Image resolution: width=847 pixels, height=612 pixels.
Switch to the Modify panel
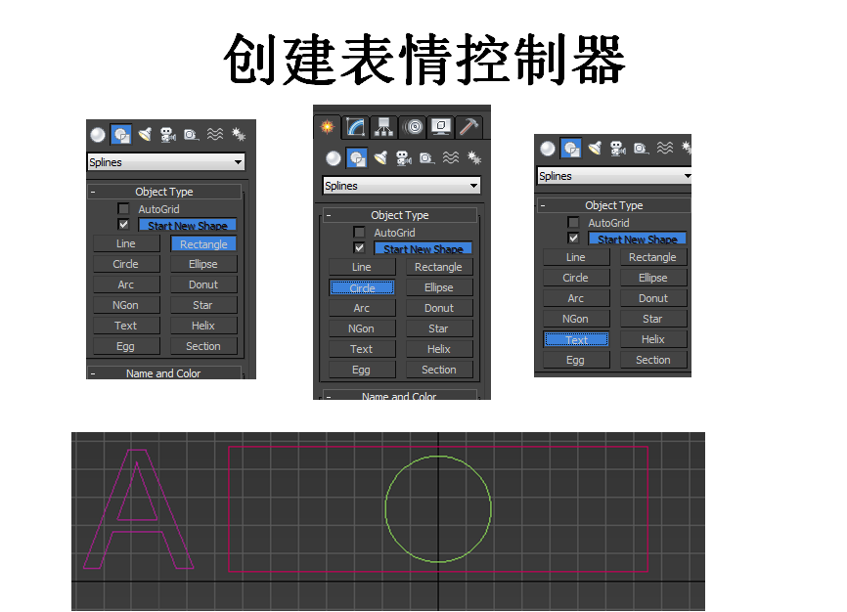pos(354,128)
